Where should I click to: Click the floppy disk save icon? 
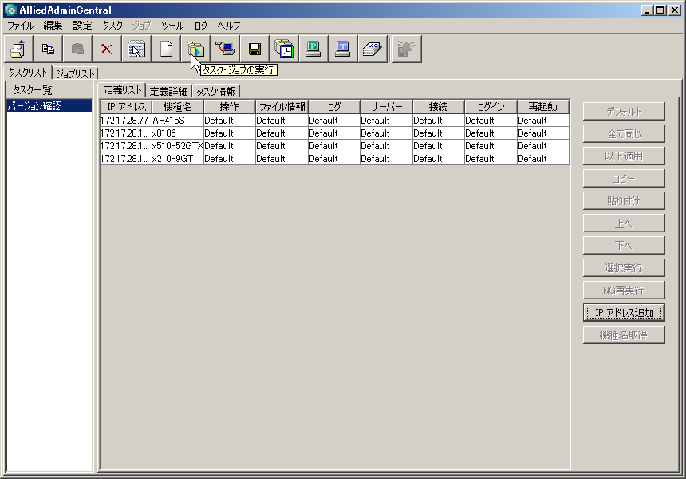coord(254,49)
